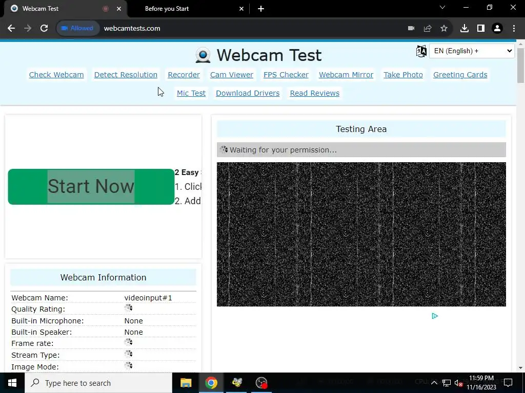The height and width of the screenshot is (393, 525).
Task: Open the bee app on taskbar
Action: coord(237,383)
